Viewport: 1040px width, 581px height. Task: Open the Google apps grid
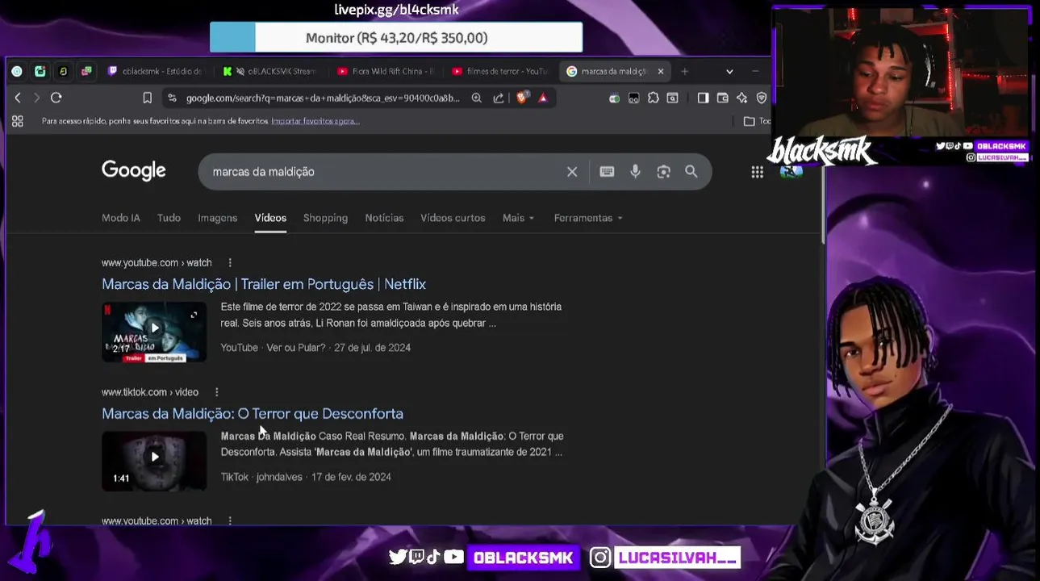(757, 172)
